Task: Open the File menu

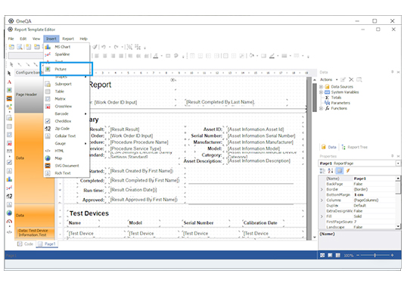Action: pos(11,39)
